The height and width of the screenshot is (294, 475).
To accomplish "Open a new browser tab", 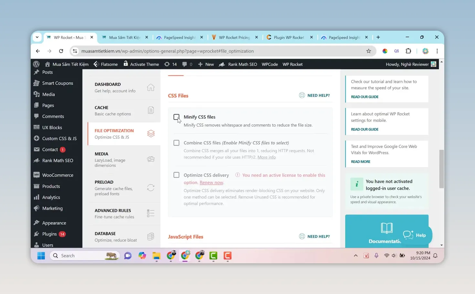I will pyautogui.click(x=378, y=37).
